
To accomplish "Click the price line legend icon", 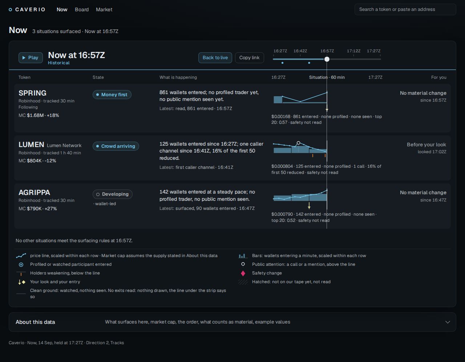I will click(x=21, y=256).
